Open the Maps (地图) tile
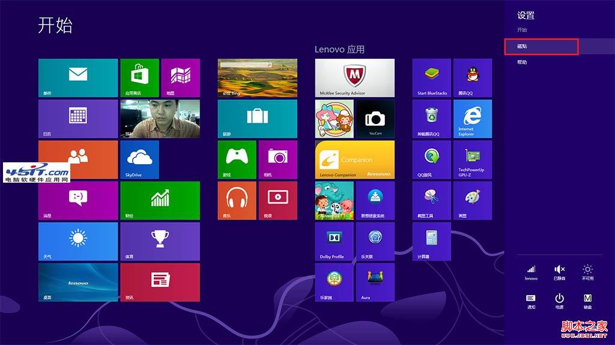This screenshot has width=615, height=345. pyautogui.click(x=180, y=78)
